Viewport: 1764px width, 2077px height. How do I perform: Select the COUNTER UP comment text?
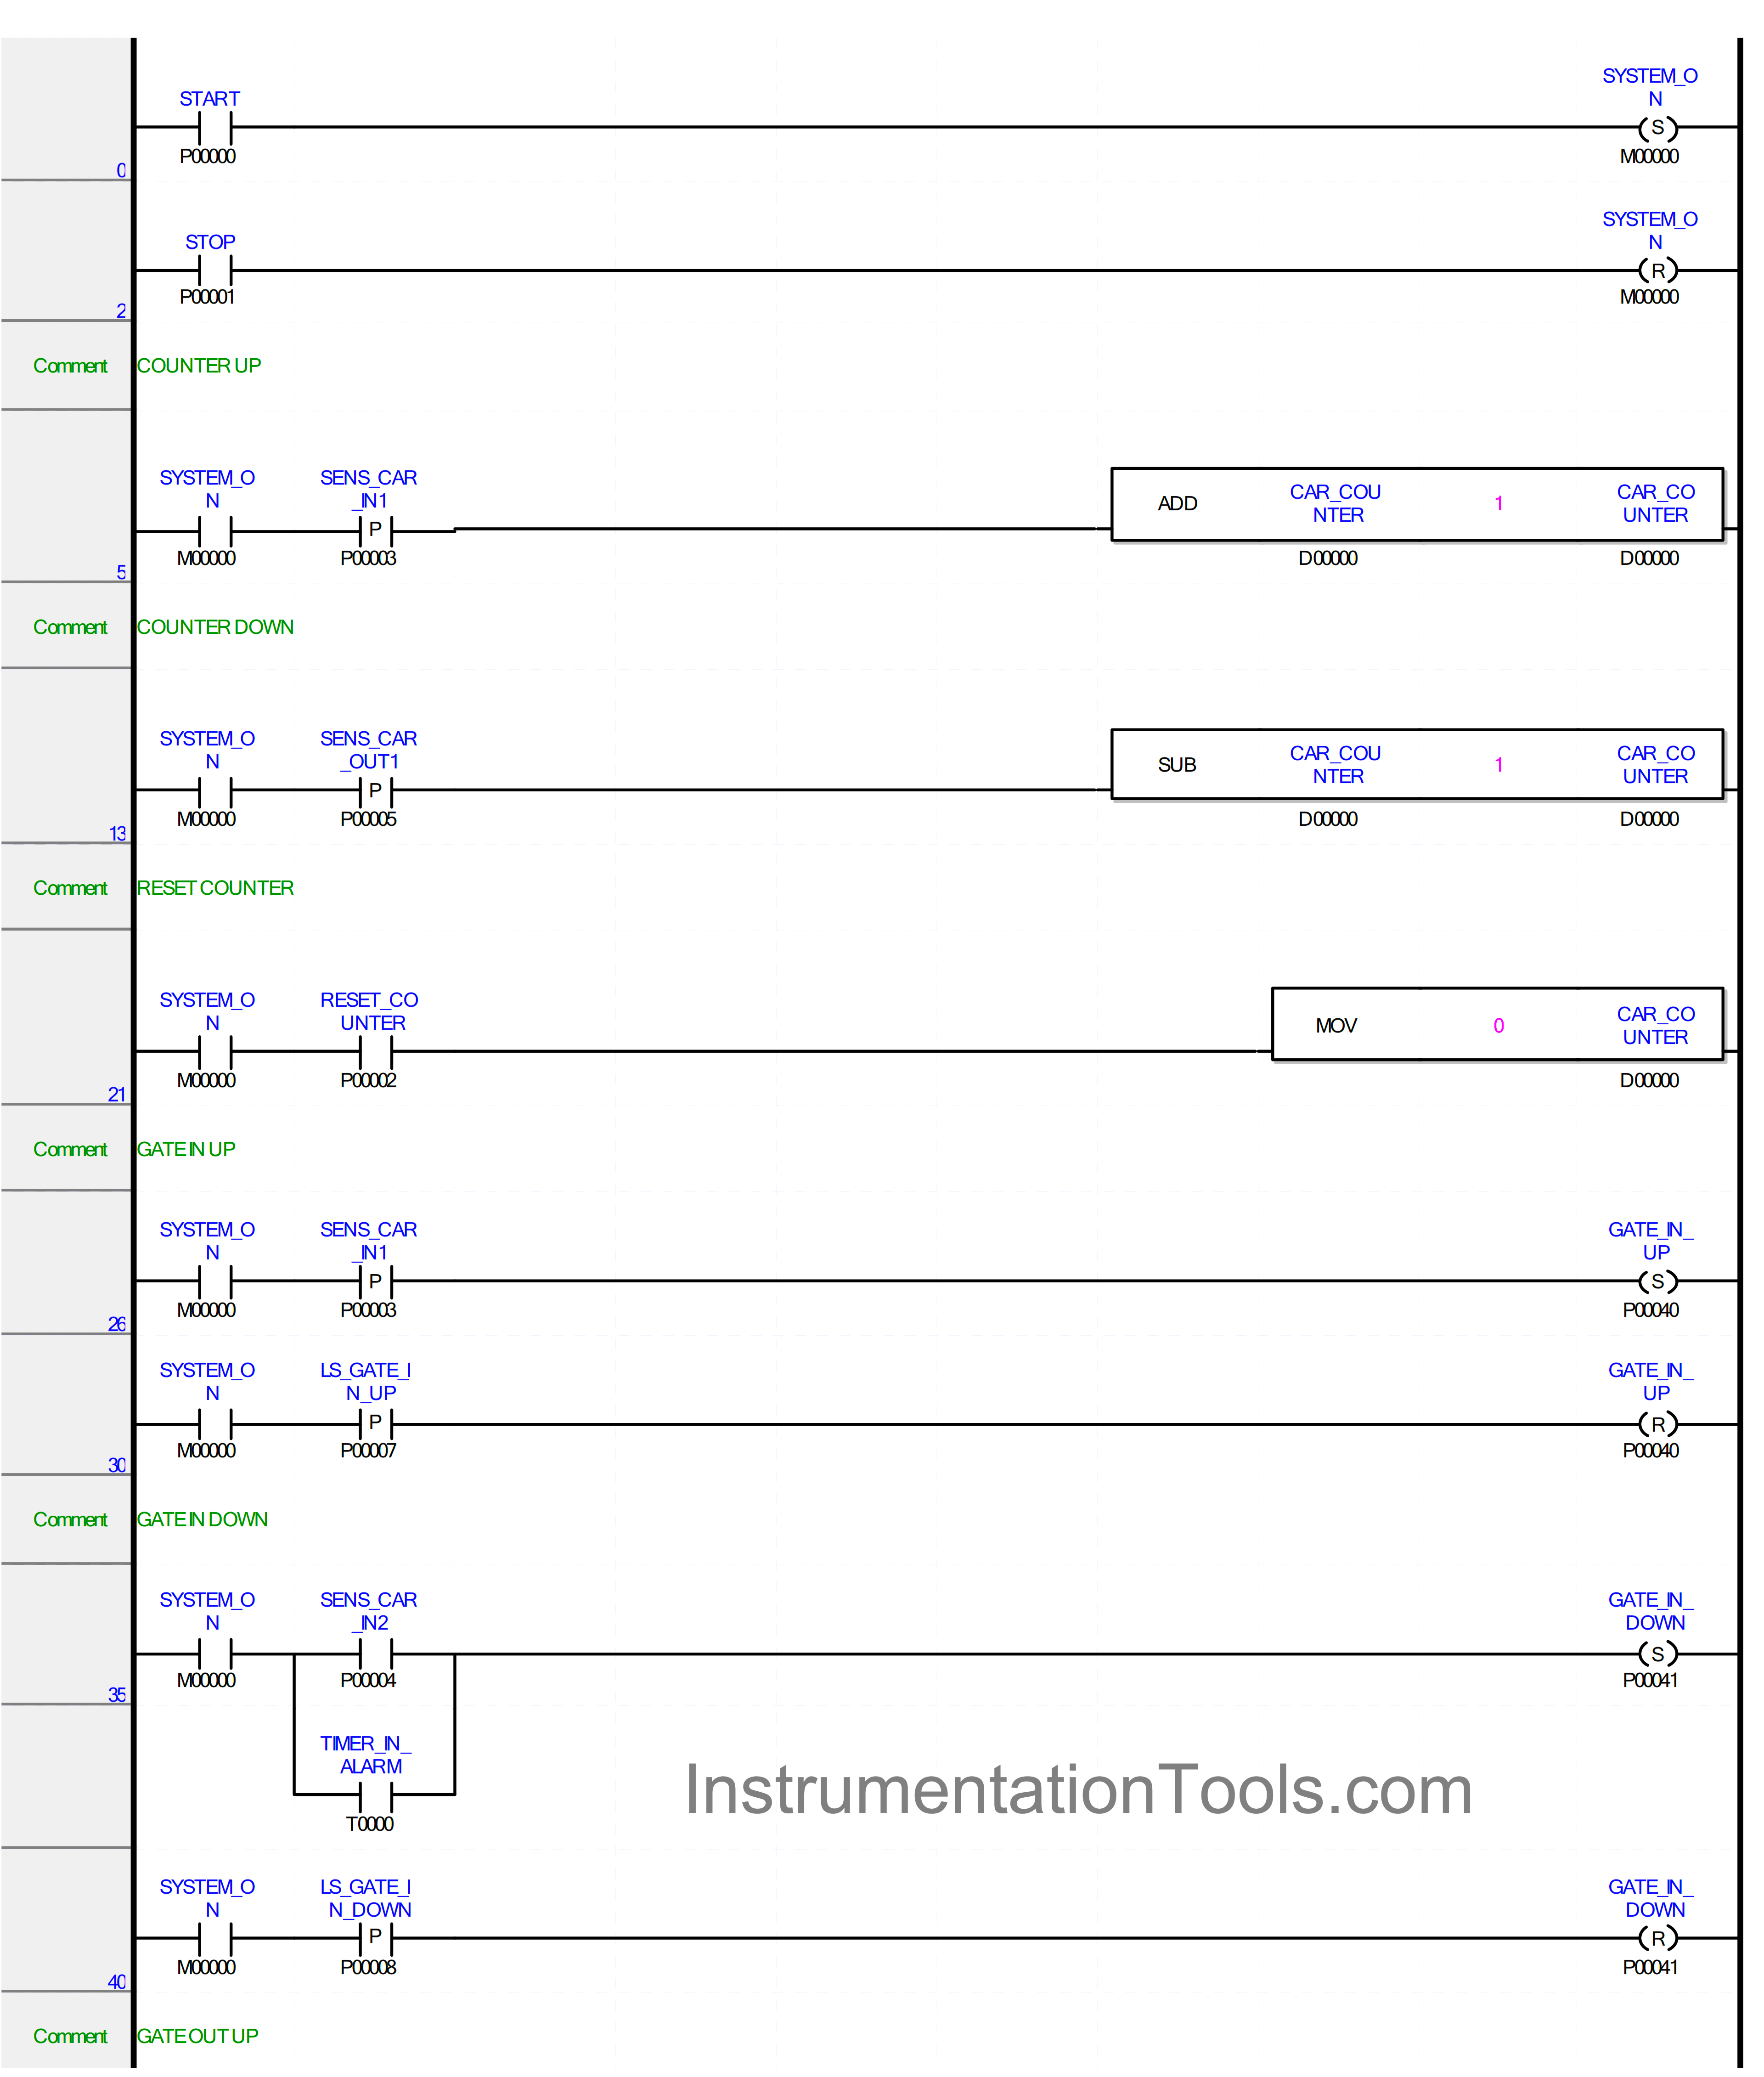tap(199, 366)
